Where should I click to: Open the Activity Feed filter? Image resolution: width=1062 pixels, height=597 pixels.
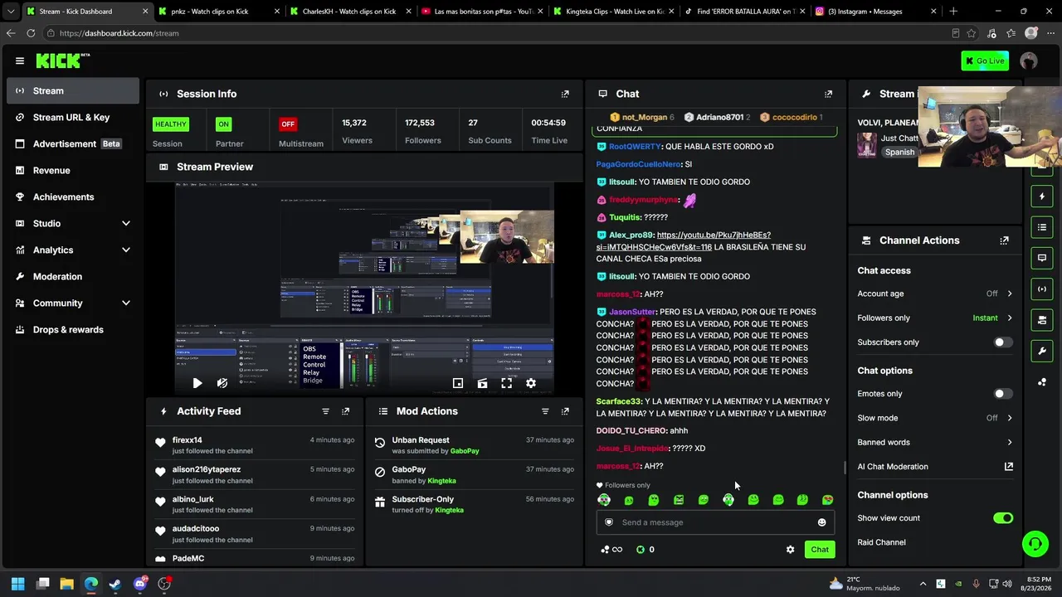tap(325, 411)
